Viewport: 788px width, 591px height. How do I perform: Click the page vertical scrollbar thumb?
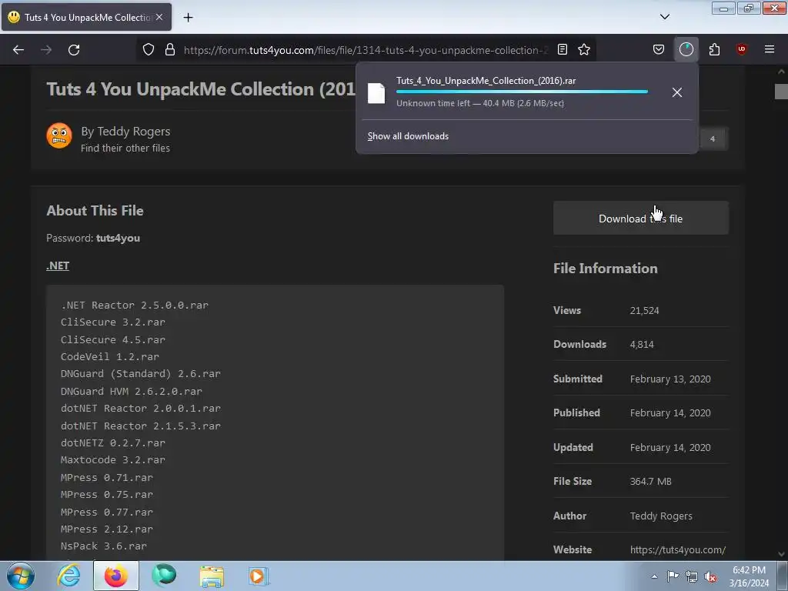[x=781, y=92]
